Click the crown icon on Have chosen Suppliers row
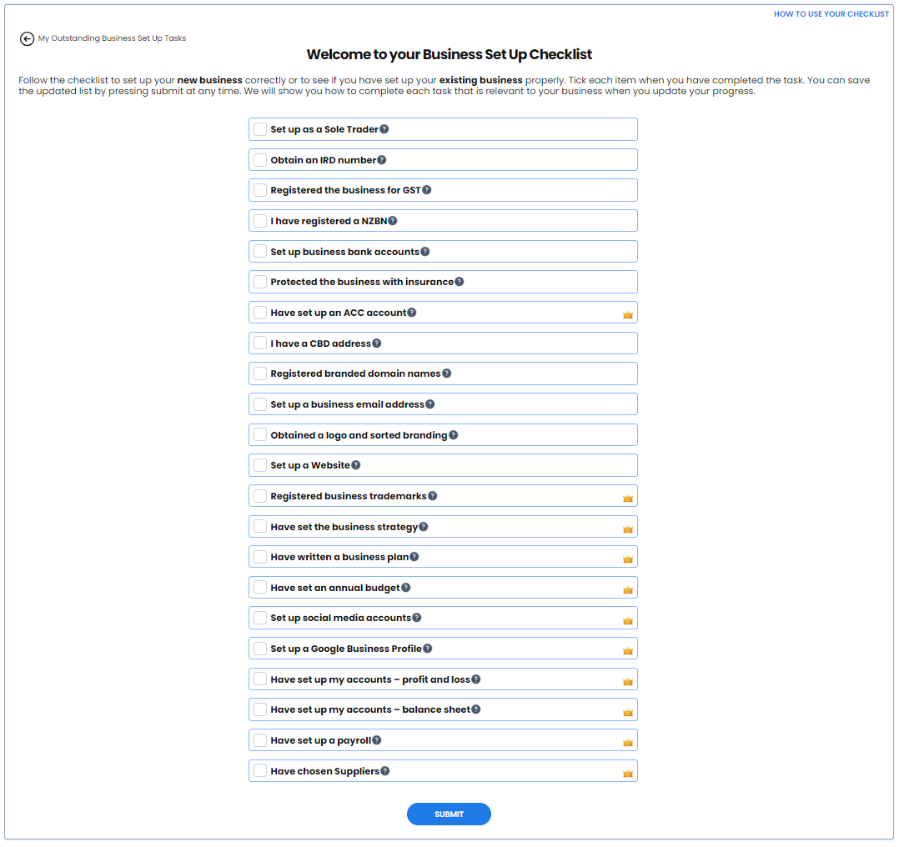 coord(628,773)
